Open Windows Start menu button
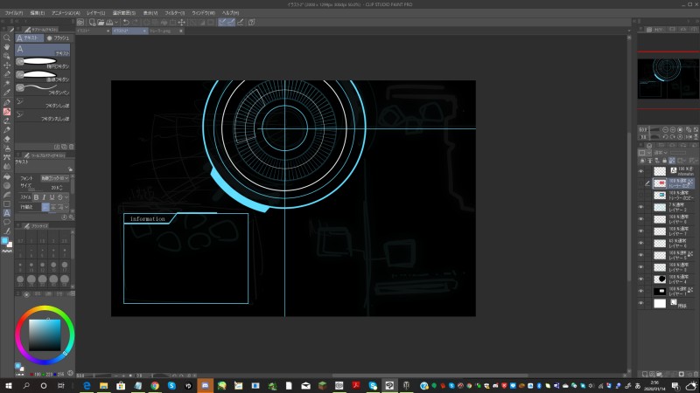The image size is (700, 393). click(x=7, y=384)
